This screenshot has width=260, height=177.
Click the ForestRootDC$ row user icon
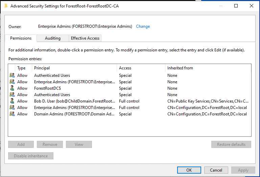[12, 88]
